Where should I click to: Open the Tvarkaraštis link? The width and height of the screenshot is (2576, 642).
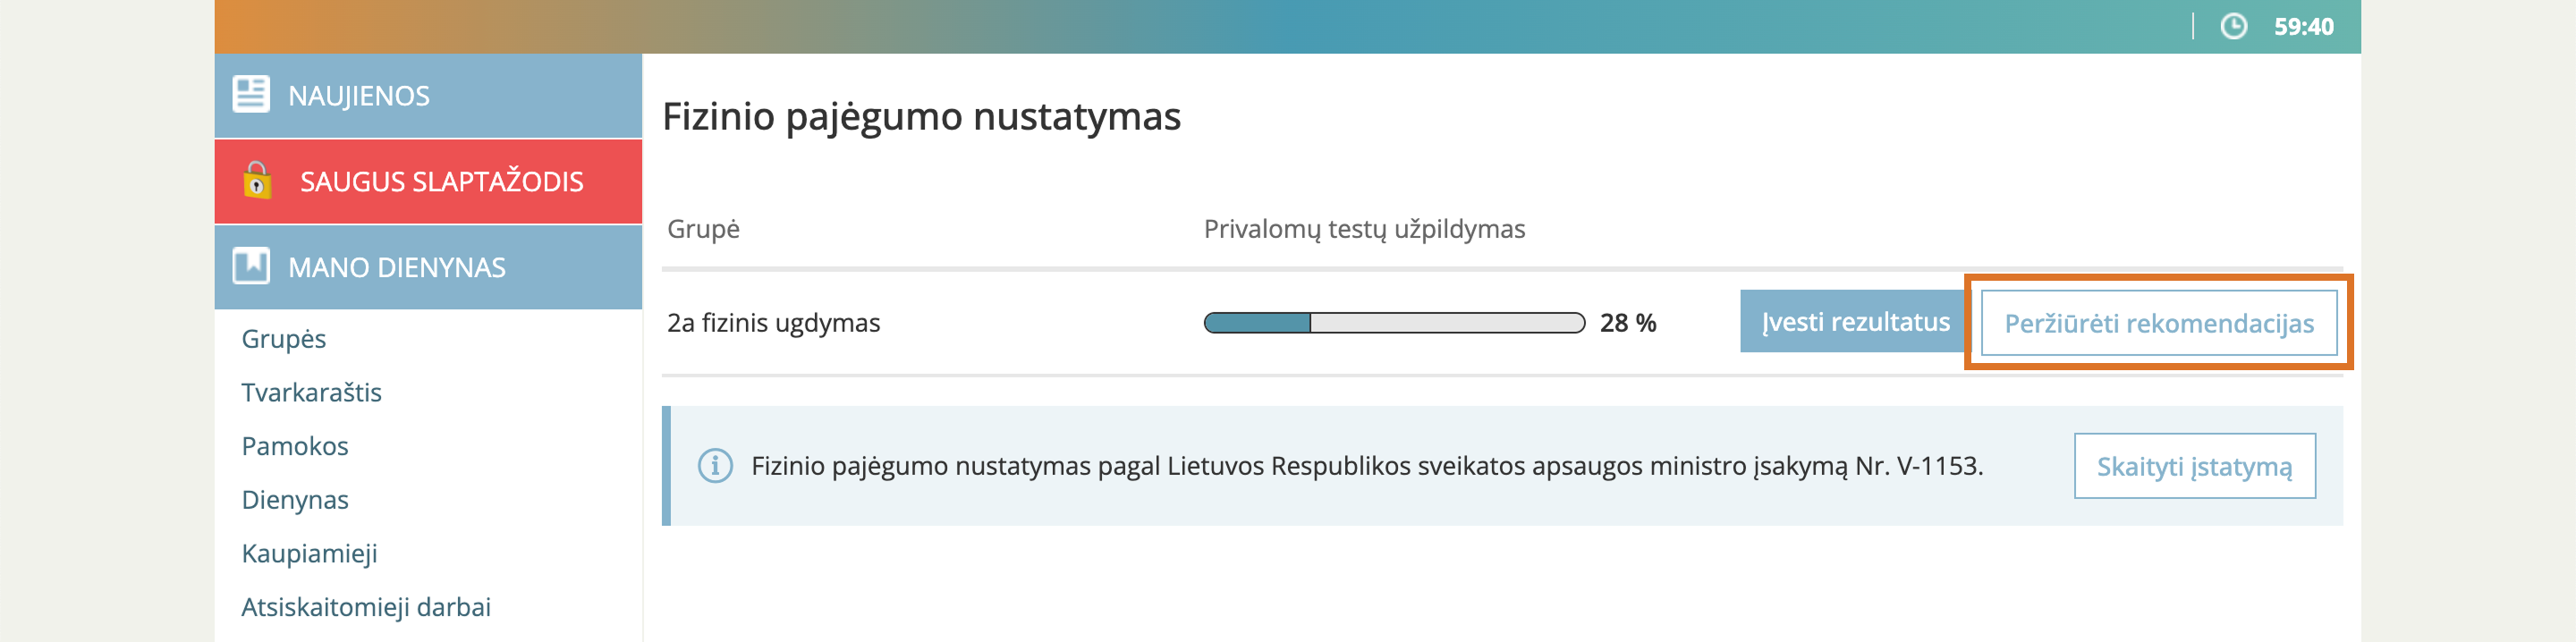click(311, 393)
